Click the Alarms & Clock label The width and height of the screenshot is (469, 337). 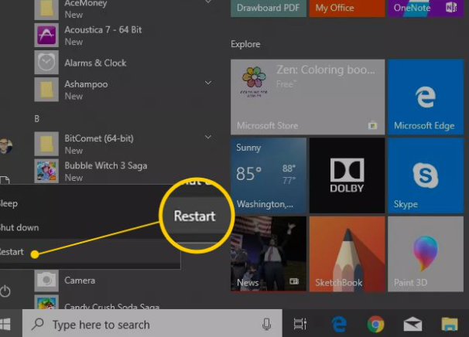point(95,63)
